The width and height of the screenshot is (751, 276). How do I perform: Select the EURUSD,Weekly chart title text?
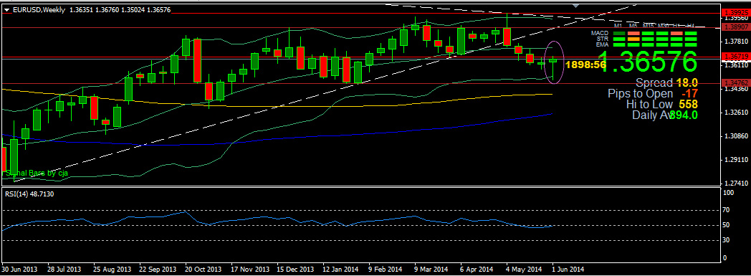[x=39, y=9]
